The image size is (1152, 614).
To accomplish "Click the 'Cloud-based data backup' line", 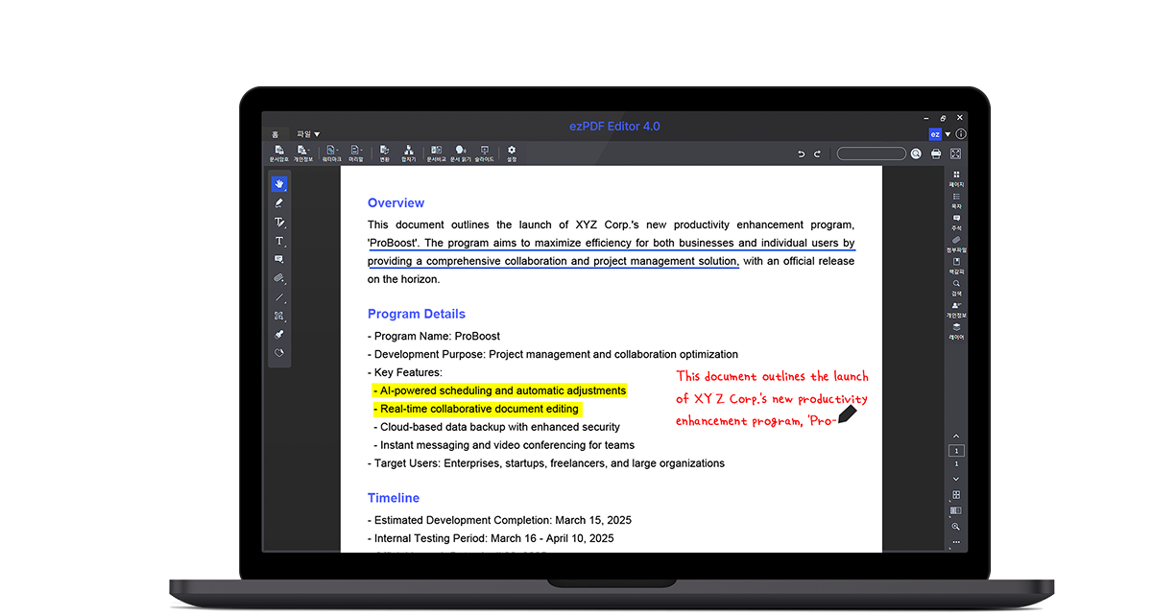I will pyautogui.click(x=496, y=427).
